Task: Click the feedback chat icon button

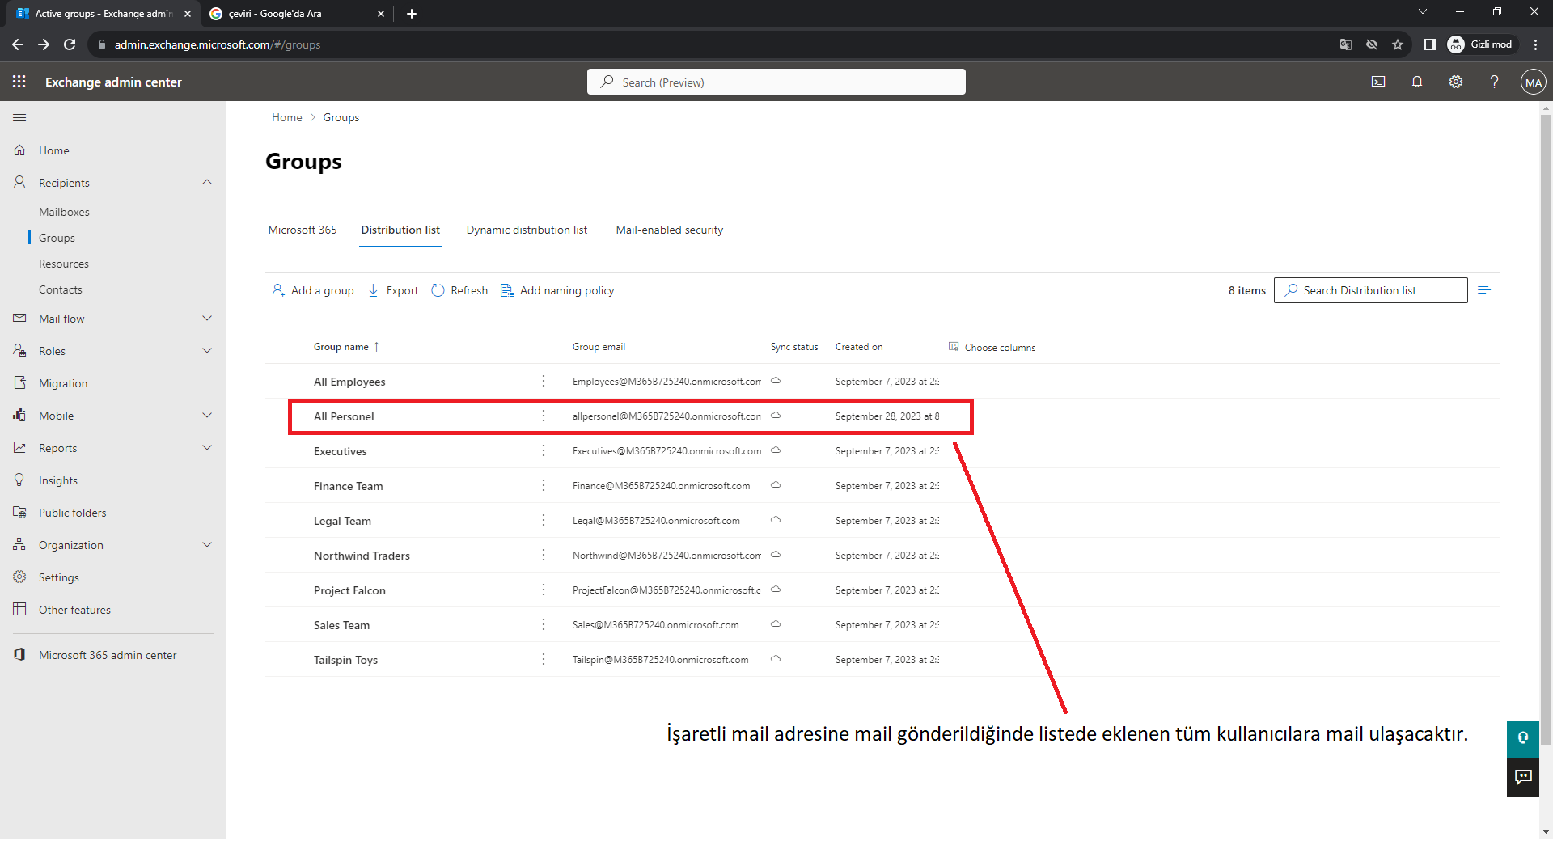Action: 1523,777
